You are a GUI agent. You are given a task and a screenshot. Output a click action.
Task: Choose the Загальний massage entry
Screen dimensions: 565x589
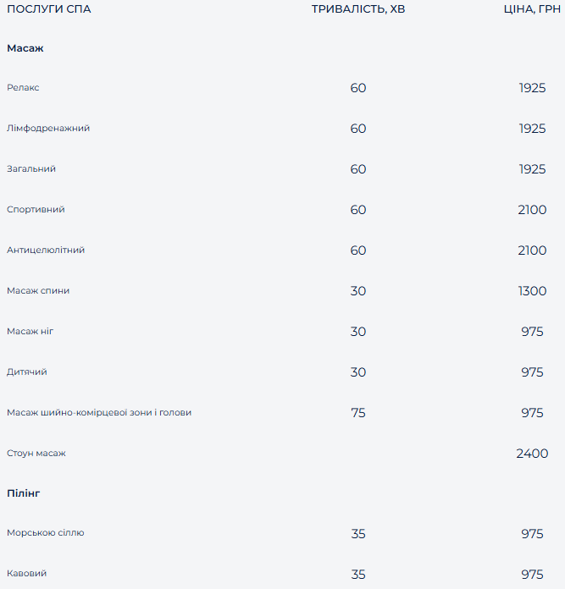[x=31, y=169]
